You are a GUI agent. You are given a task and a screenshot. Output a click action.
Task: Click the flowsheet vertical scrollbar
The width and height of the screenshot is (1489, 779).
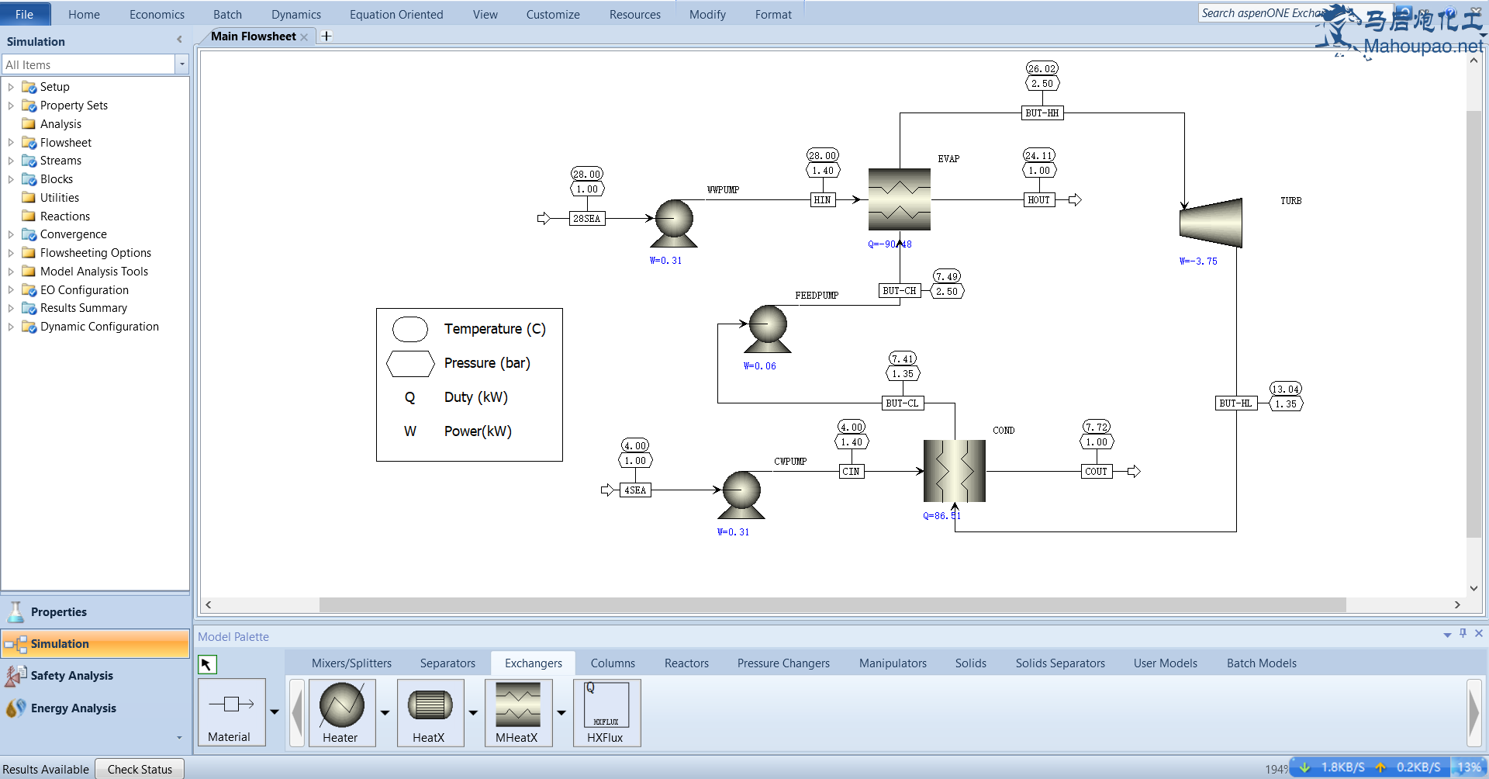click(1473, 324)
